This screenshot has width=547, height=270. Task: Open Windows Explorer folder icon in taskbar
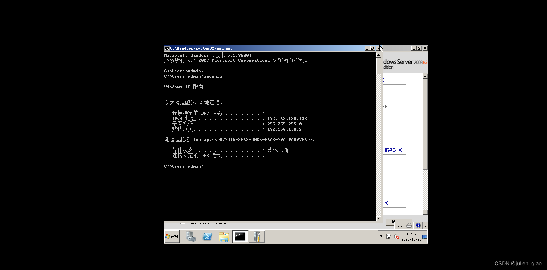click(x=224, y=237)
